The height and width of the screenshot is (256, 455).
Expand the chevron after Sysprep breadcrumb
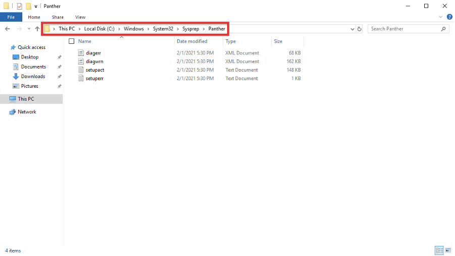[204, 29]
